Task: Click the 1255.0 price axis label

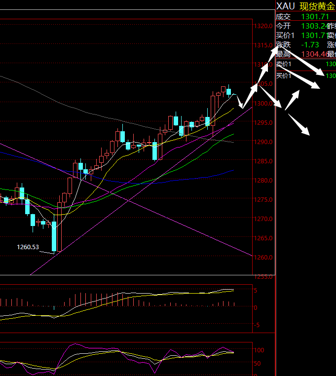Action: pos(263,277)
